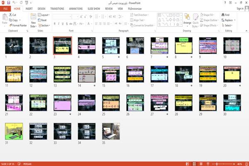Screen dimensions: 249x166
Task: Click the spell check icon in status bar
Action: [19, 164]
